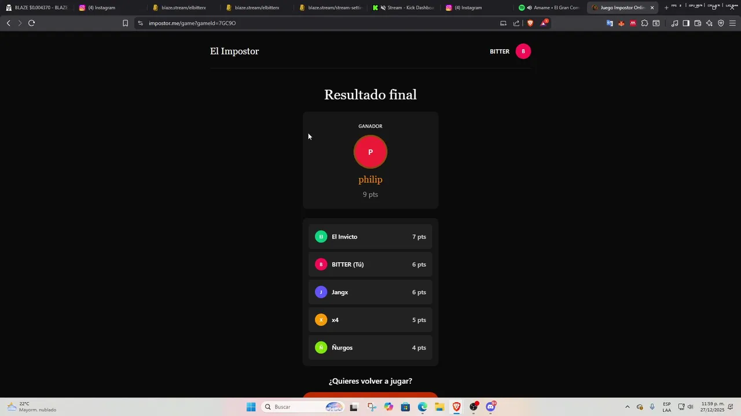Open the browser hamburger main menu
The height and width of the screenshot is (416, 741).
pyautogui.click(x=732, y=23)
